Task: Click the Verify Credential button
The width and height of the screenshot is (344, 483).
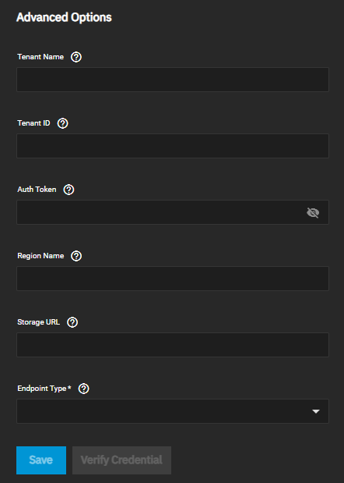Action: [121, 460]
